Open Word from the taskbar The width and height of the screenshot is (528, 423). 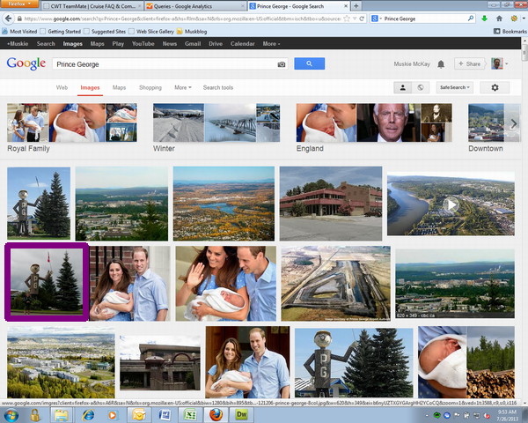click(165, 415)
